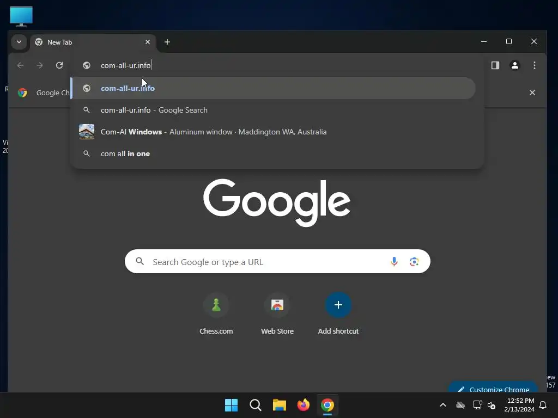The height and width of the screenshot is (418, 558).
Task: Open the Web Store shortcut
Action: (277, 314)
